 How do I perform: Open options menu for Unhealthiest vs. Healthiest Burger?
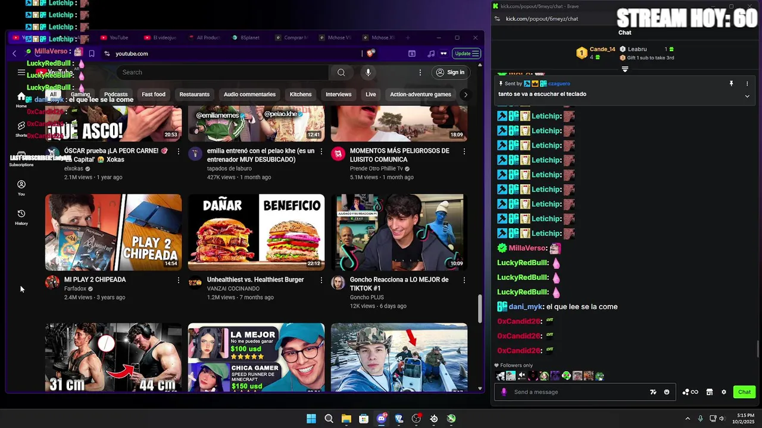[x=321, y=280]
